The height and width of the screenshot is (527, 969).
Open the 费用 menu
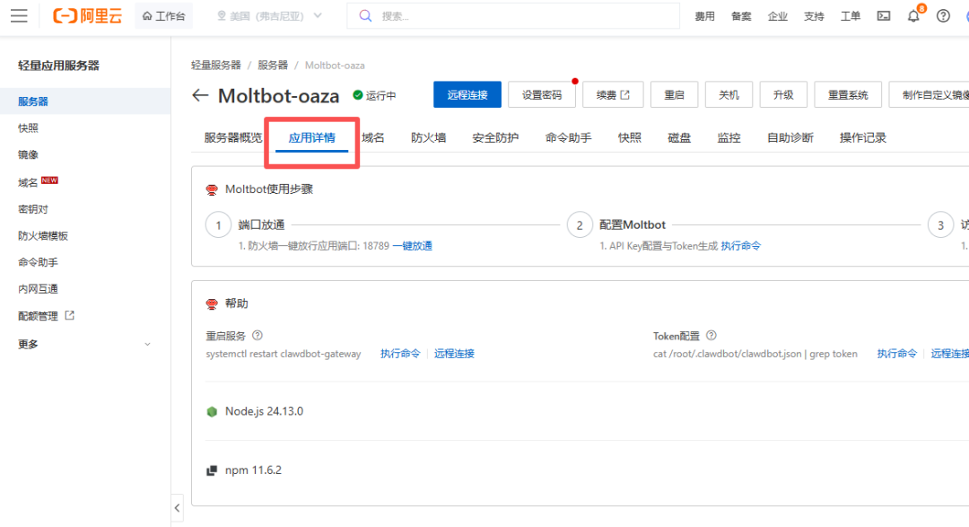(704, 16)
